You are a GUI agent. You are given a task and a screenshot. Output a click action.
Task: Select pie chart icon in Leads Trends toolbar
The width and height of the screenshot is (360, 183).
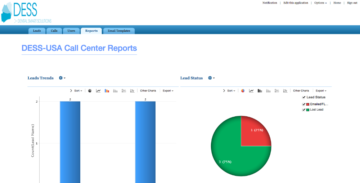tap(90, 91)
